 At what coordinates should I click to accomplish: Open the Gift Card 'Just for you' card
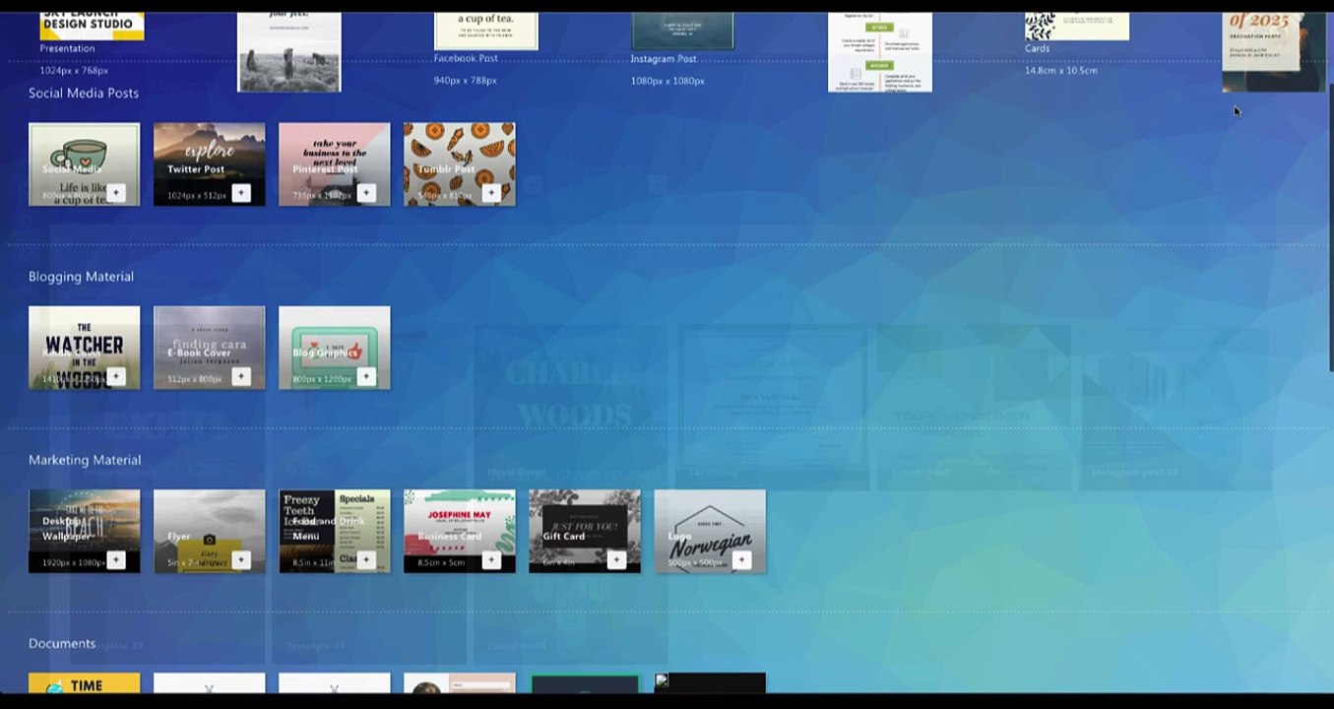[x=584, y=531]
